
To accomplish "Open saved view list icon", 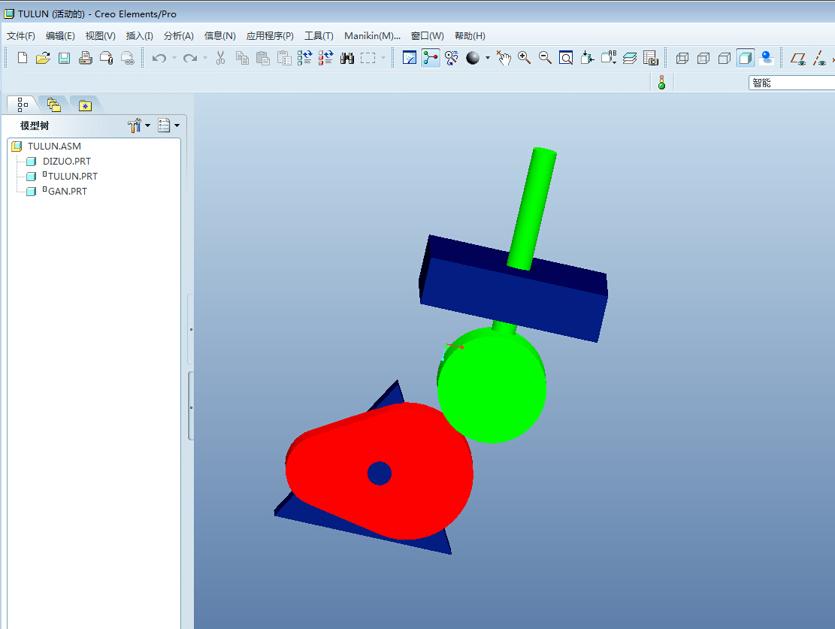I will 609,58.
